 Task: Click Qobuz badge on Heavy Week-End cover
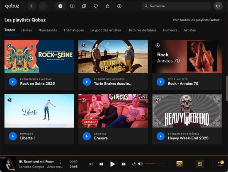[x=158, y=100]
